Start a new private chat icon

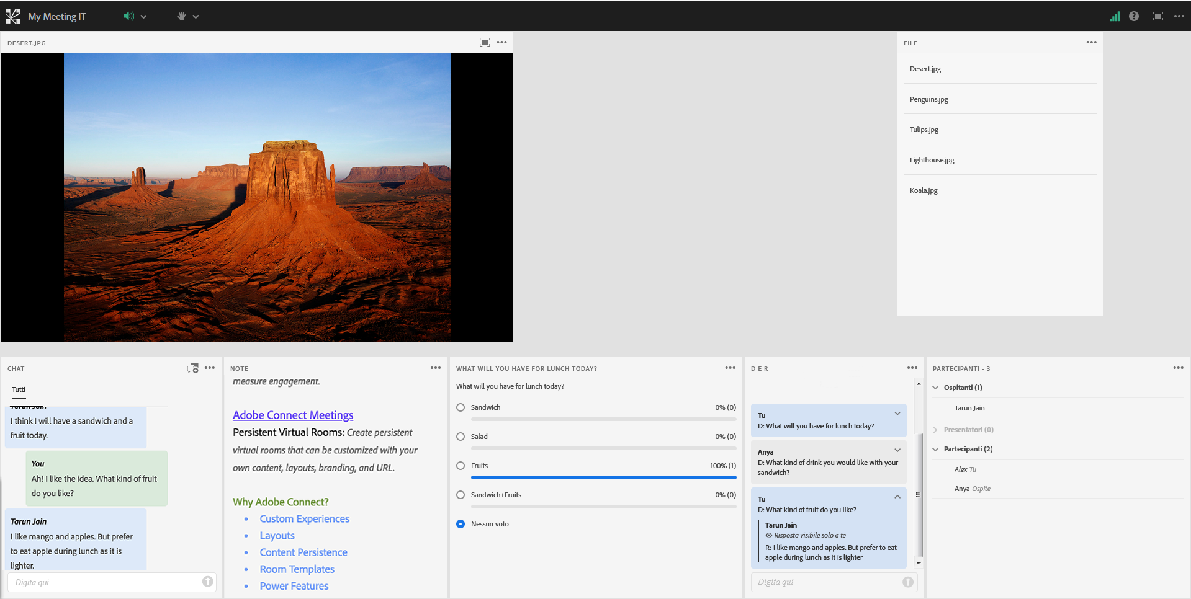pos(193,368)
